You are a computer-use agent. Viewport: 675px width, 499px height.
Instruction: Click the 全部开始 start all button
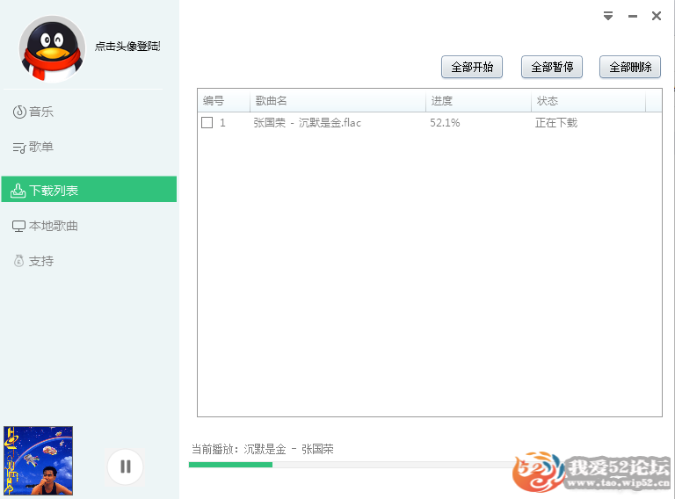click(472, 67)
